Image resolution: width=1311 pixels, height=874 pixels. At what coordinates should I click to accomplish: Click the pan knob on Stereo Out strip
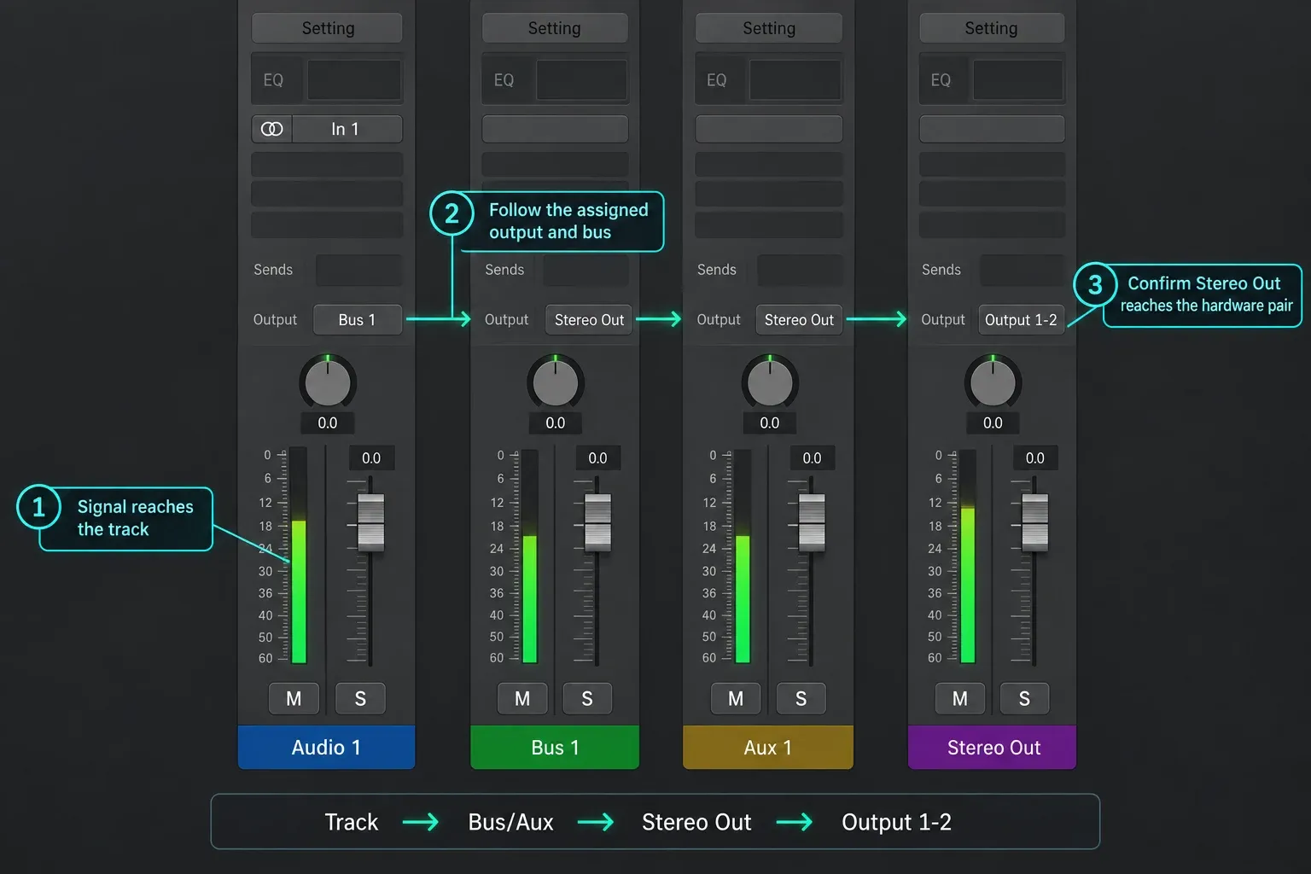pos(993,382)
